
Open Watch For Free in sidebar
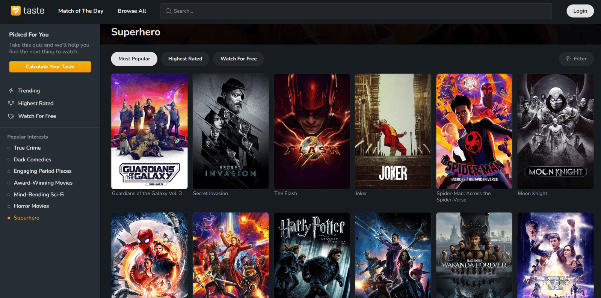coord(37,116)
